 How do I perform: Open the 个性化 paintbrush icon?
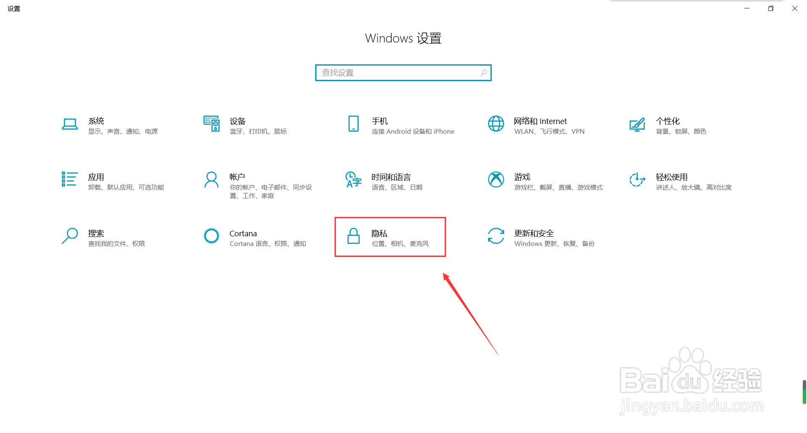pyautogui.click(x=637, y=124)
